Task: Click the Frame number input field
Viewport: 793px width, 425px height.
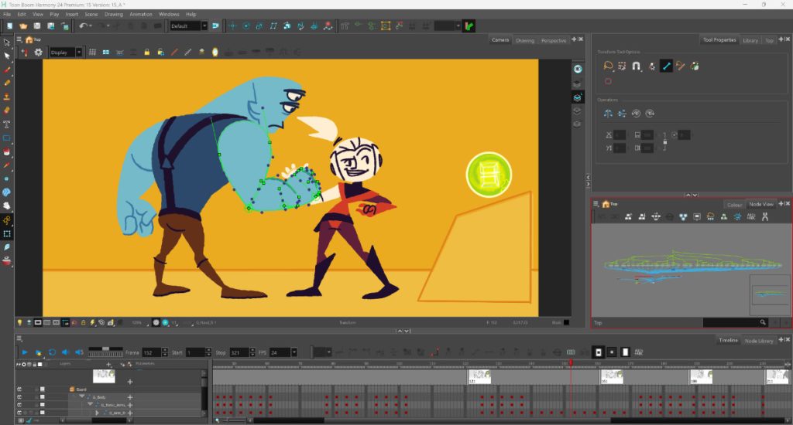Action: tap(151, 352)
